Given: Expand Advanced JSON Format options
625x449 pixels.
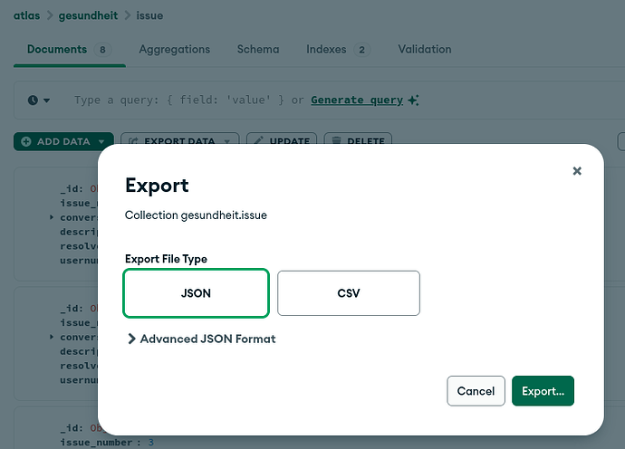Looking at the screenshot, I should pyautogui.click(x=201, y=339).
